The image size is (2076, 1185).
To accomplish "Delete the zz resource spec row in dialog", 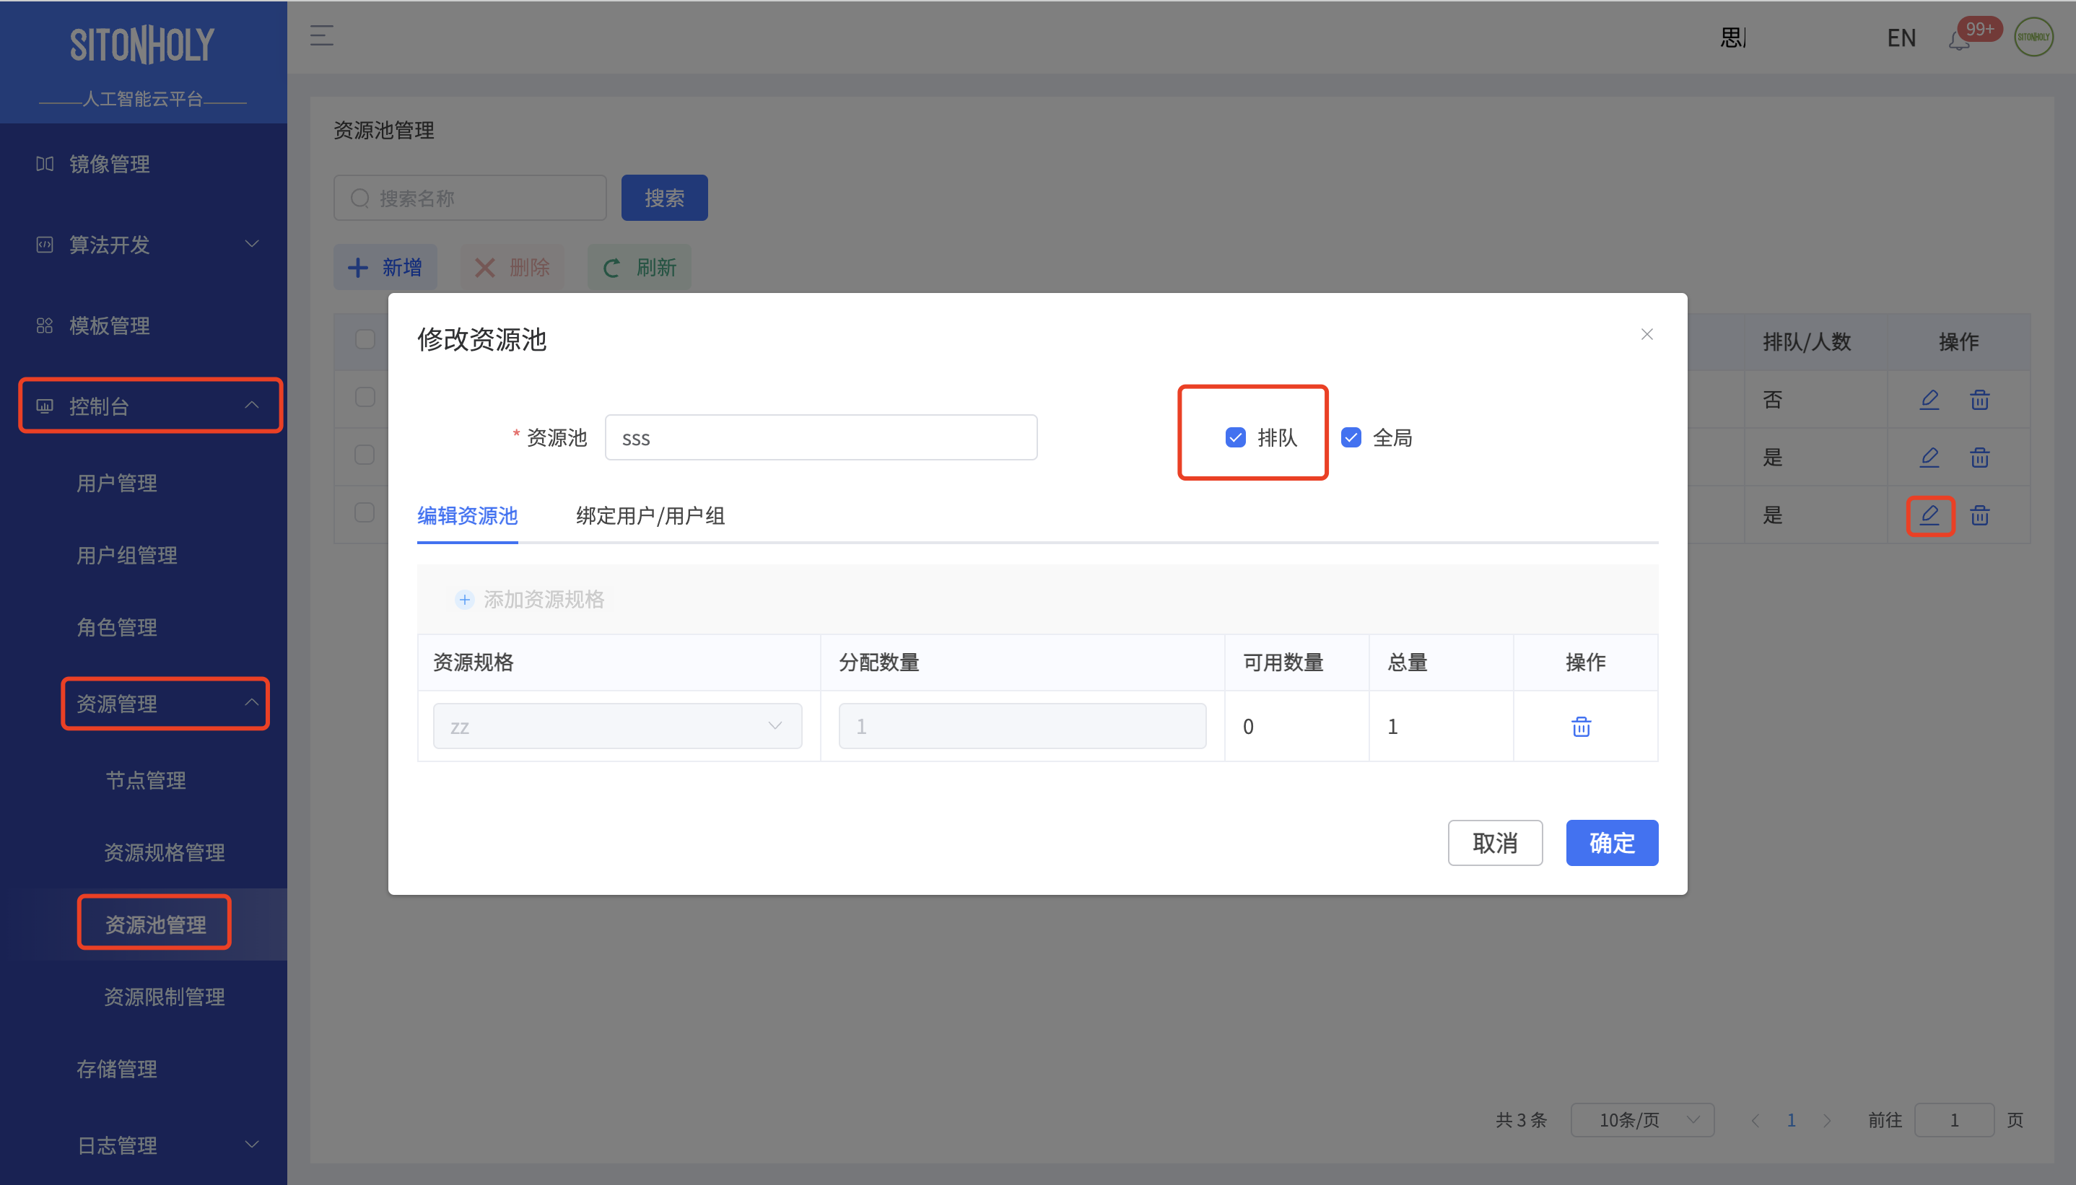I will click(1580, 726).
